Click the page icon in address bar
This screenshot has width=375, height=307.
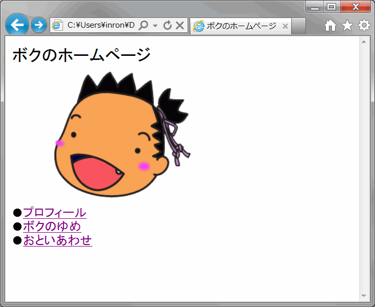pos(58,26)
